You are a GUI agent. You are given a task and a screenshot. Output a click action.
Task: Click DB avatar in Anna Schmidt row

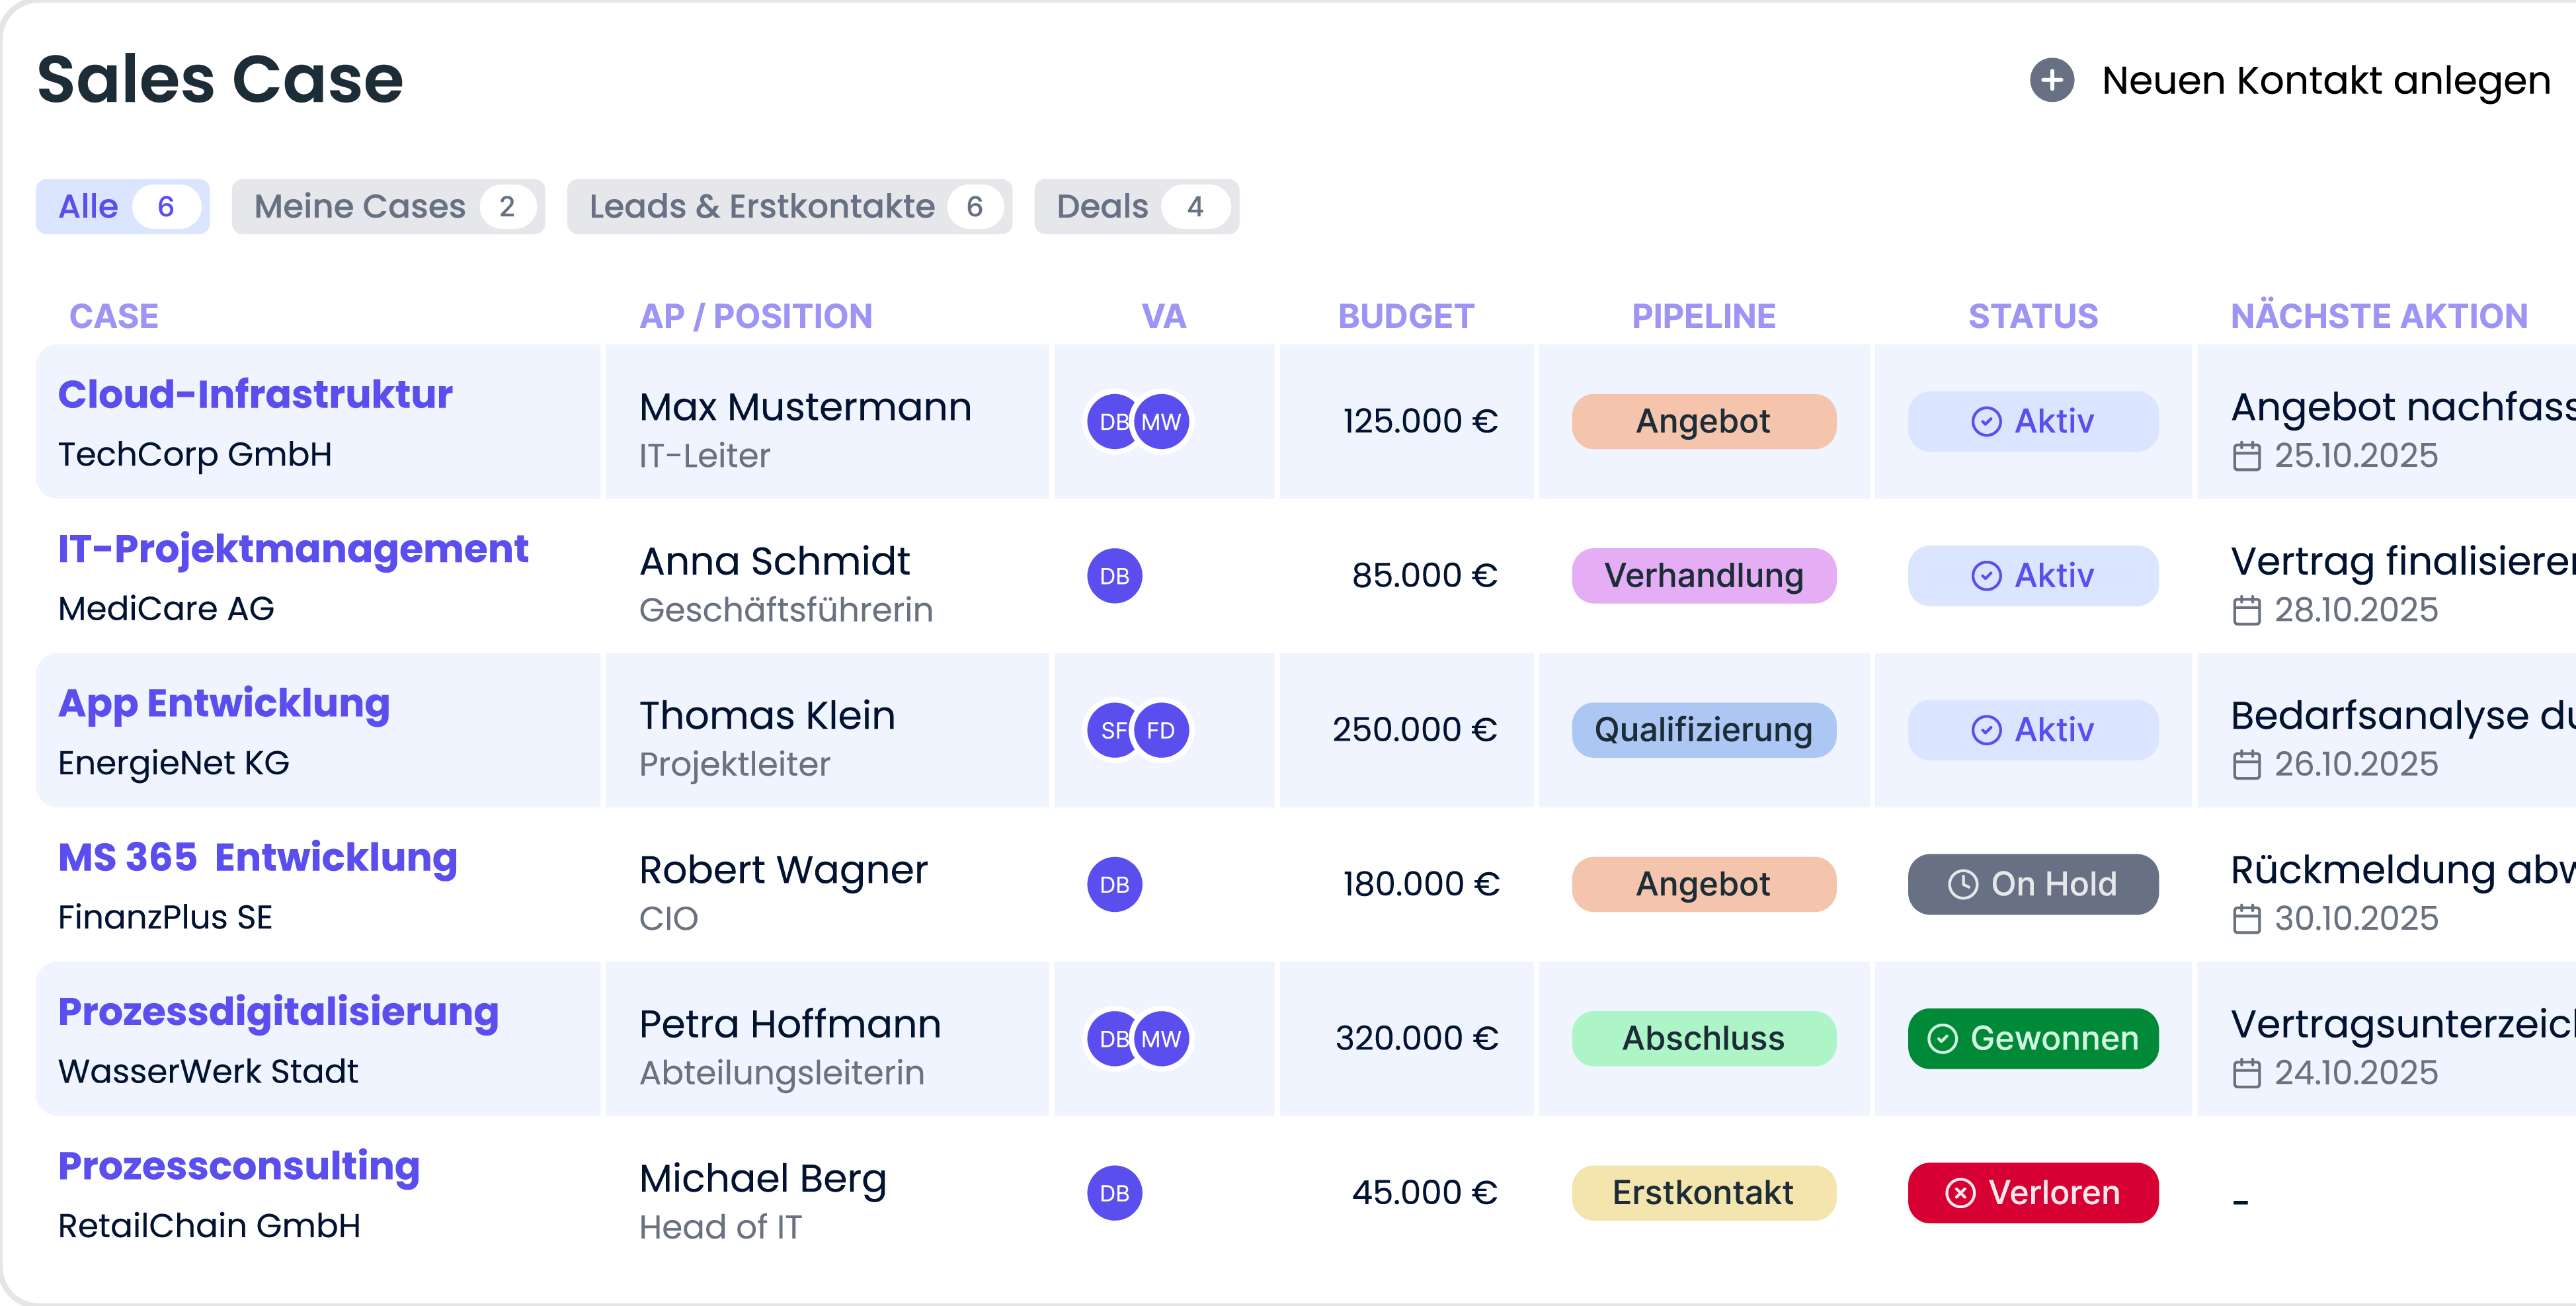(x=1114, y=576)
